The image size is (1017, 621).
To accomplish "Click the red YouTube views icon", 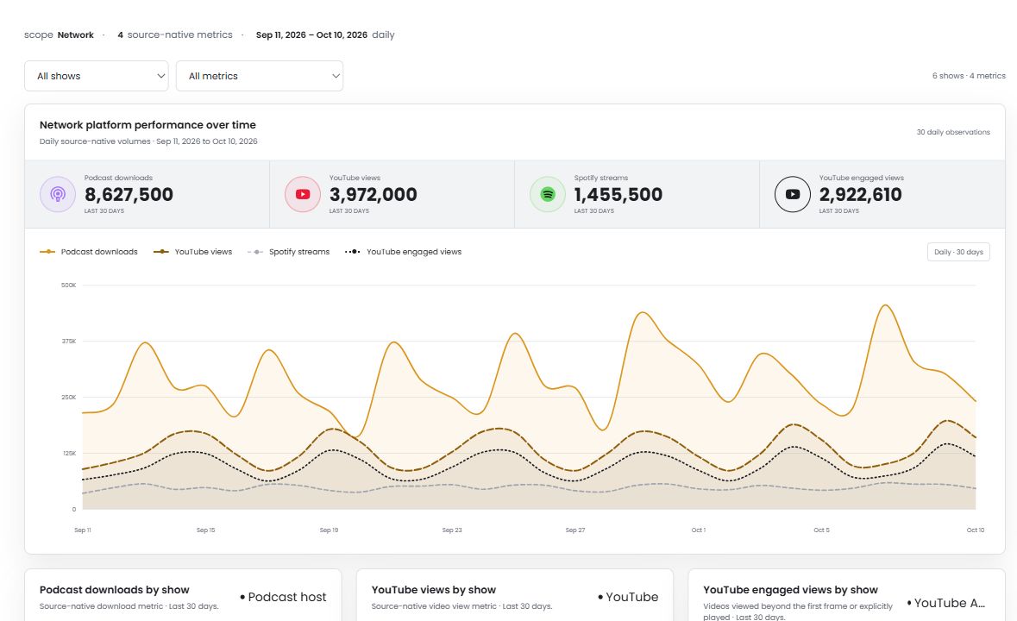I will 302,194.
